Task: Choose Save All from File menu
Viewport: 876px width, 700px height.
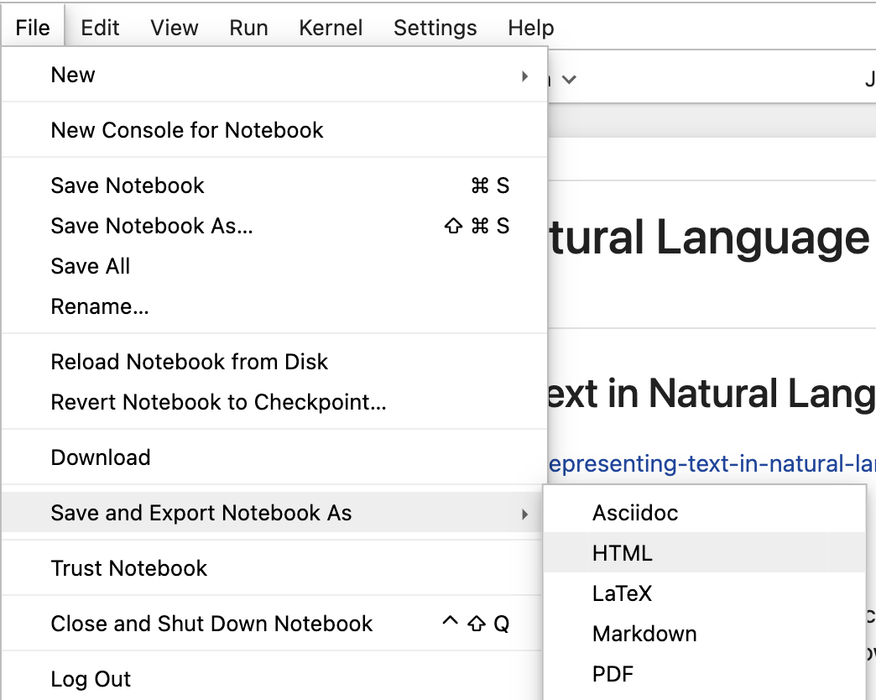Action: 91,266
